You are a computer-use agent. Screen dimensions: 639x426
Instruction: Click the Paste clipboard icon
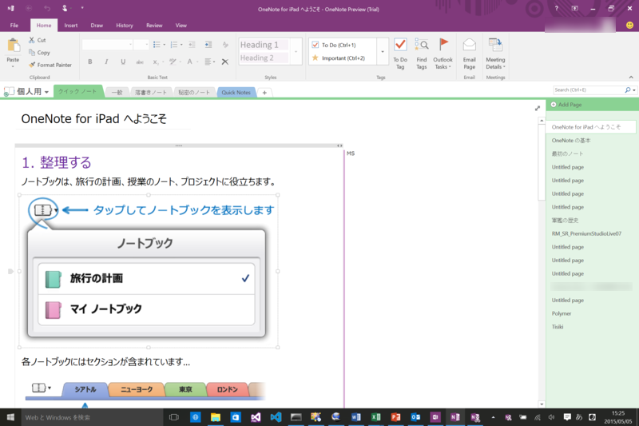pos(13,46)
